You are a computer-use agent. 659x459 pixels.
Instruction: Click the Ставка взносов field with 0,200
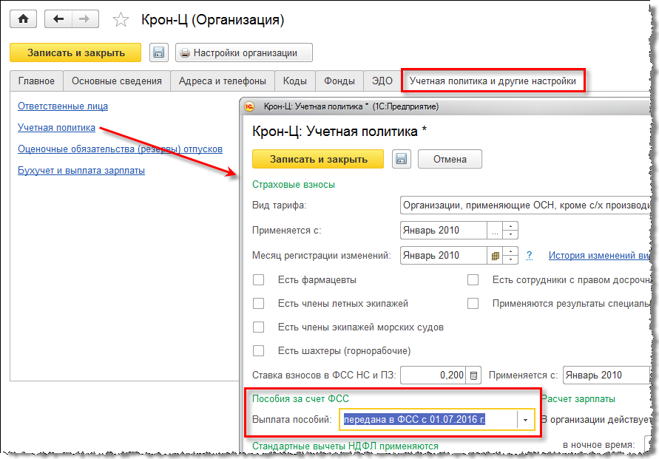(433, 375)
